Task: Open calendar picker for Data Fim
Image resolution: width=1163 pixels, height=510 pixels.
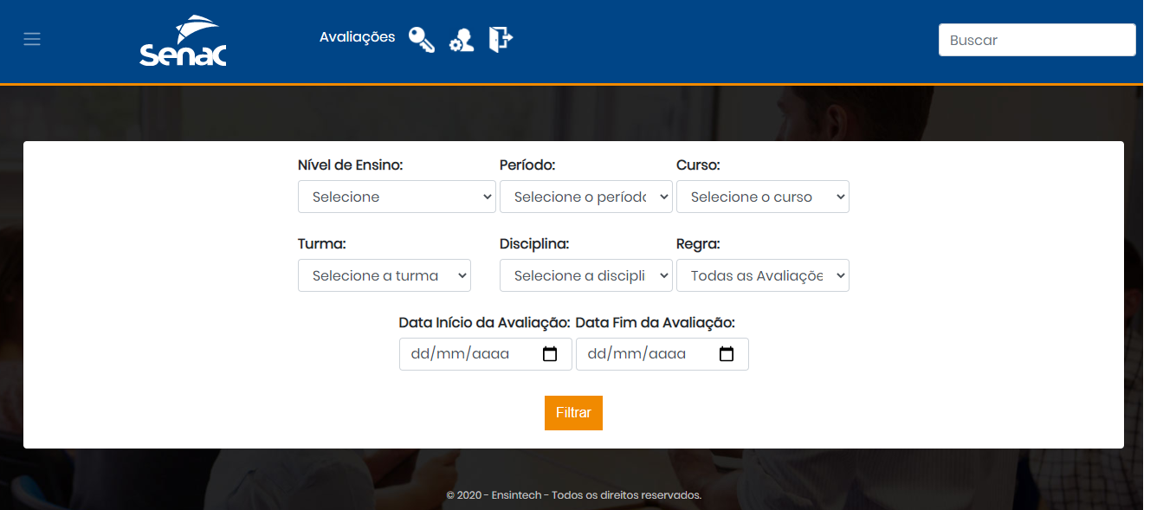Action: [727, 354]
